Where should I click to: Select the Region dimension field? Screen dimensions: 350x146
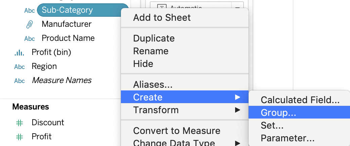tap(44, 66)
